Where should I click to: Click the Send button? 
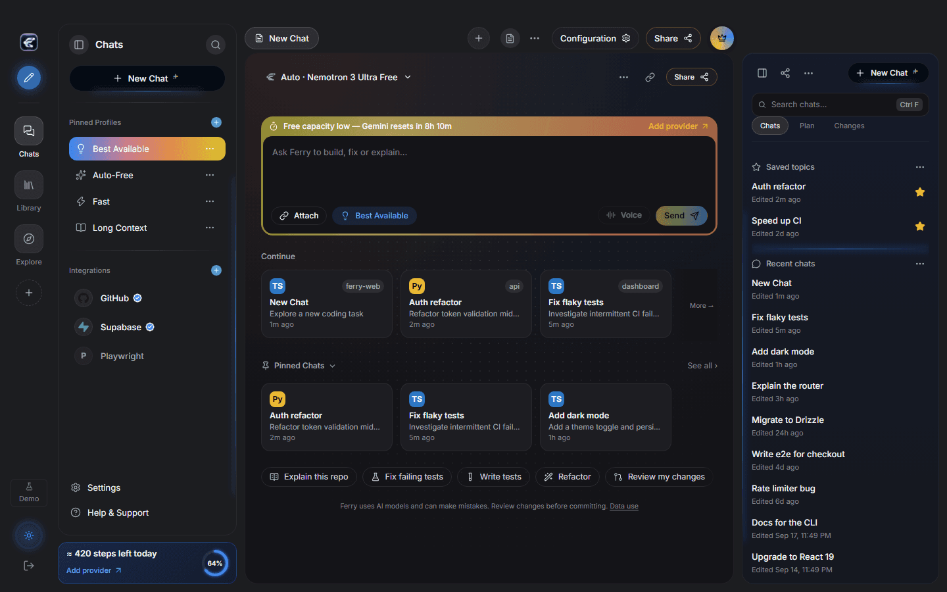(681, 216)
